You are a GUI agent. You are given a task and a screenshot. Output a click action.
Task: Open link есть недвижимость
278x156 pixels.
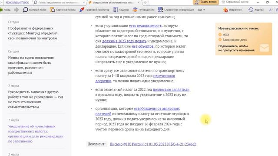pos(145,26)
